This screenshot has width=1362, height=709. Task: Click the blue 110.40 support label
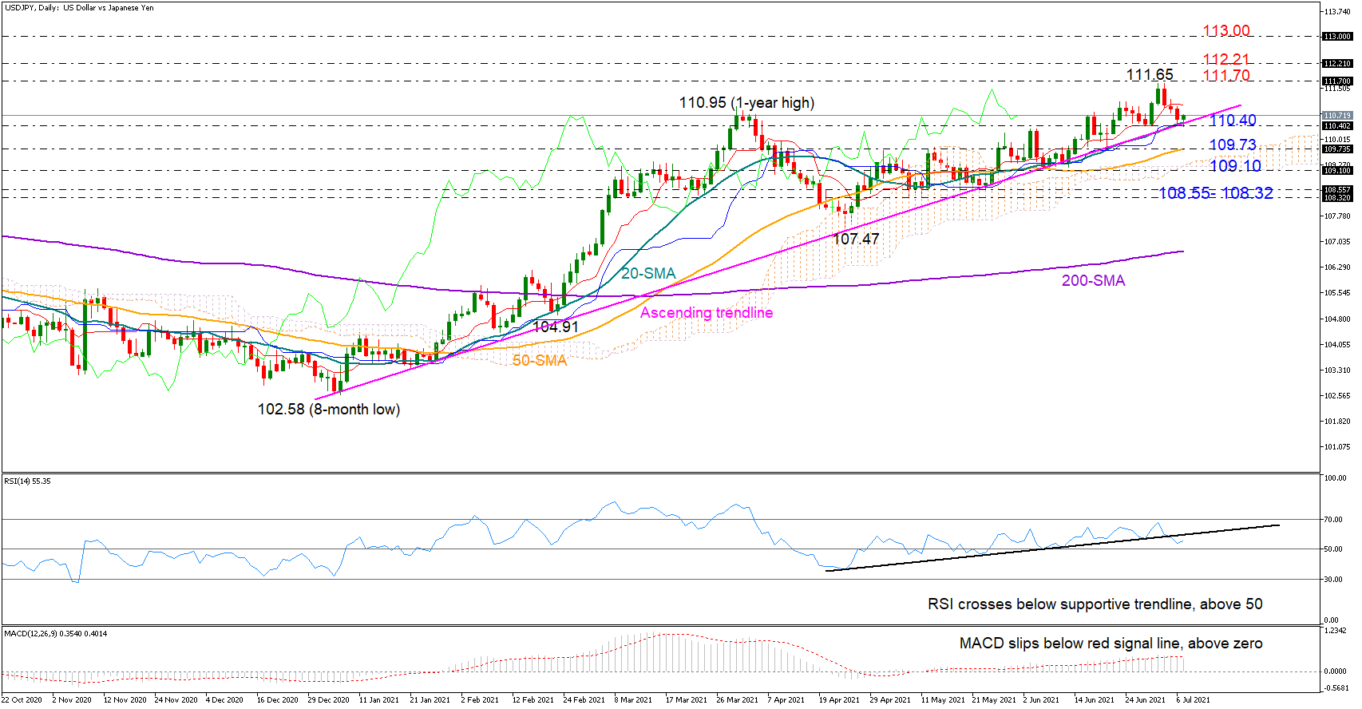(1233, 121)
